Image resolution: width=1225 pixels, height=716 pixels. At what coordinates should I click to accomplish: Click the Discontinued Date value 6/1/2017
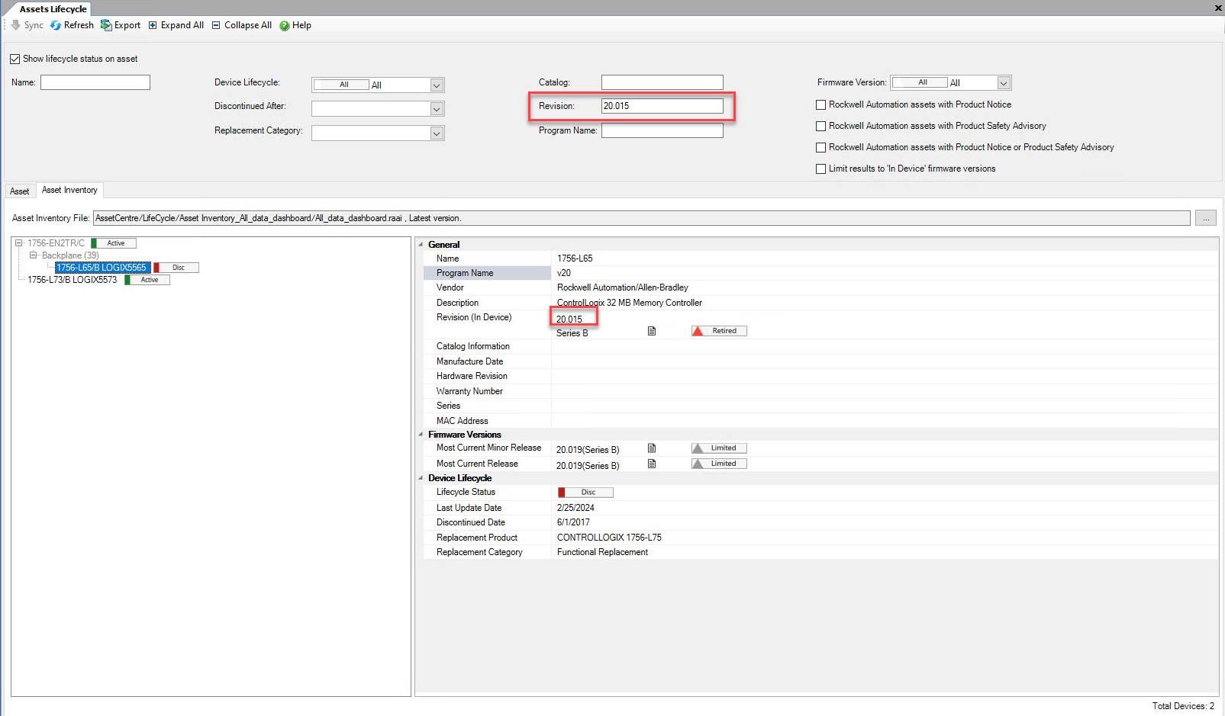click(x=573, y=522)
